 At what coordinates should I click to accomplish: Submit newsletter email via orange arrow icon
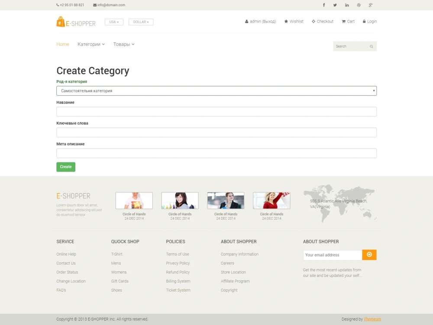(x=369, y=255)
